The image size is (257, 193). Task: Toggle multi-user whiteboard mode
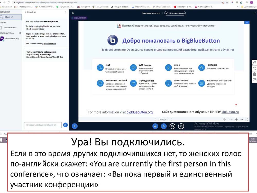tap(254, 80)
